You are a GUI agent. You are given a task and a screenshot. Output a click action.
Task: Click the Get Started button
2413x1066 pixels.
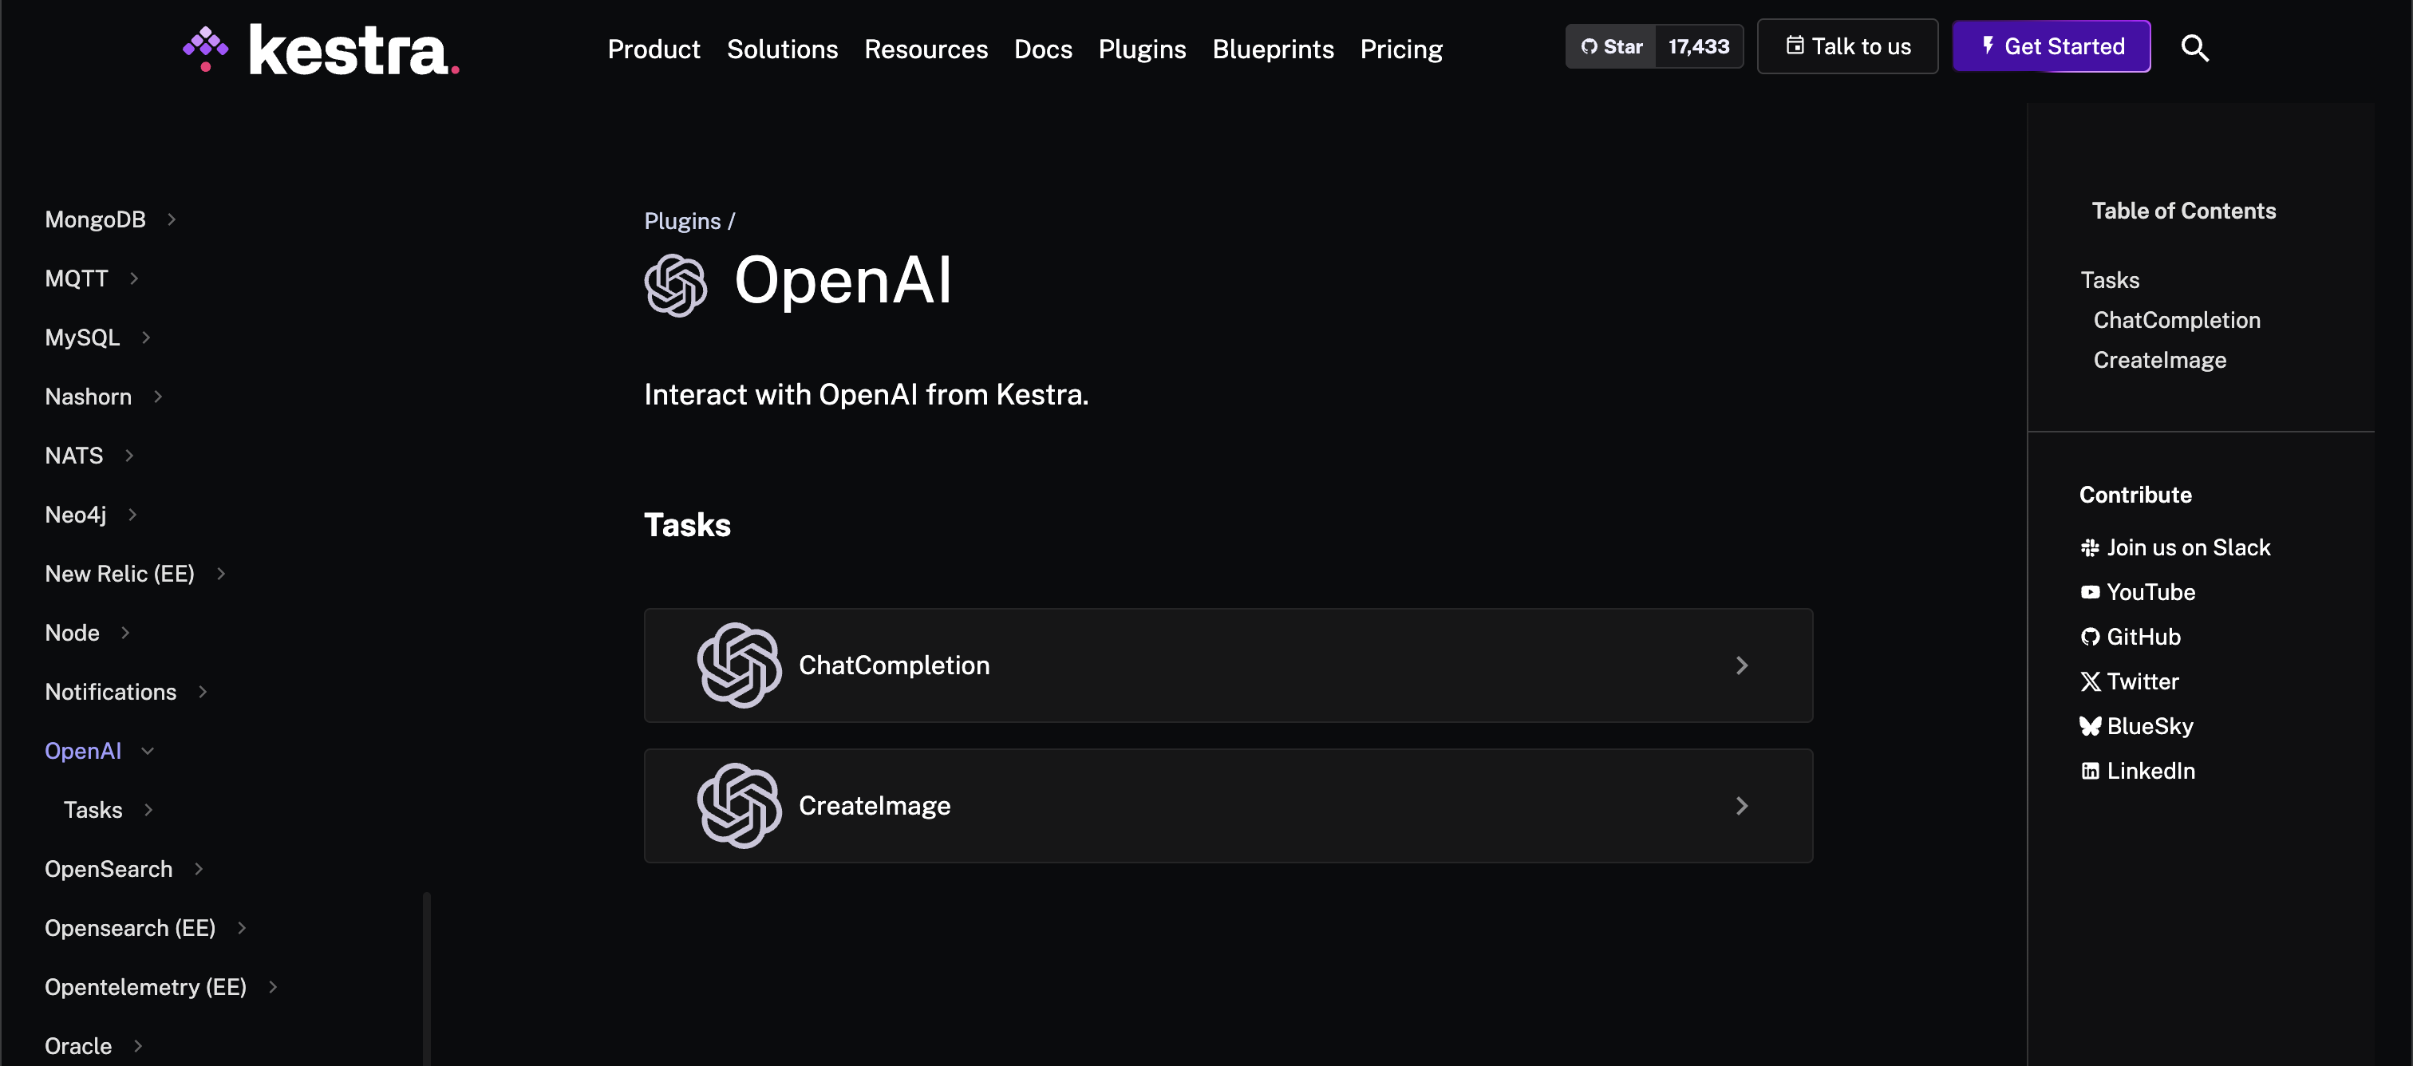point(2052,46)
